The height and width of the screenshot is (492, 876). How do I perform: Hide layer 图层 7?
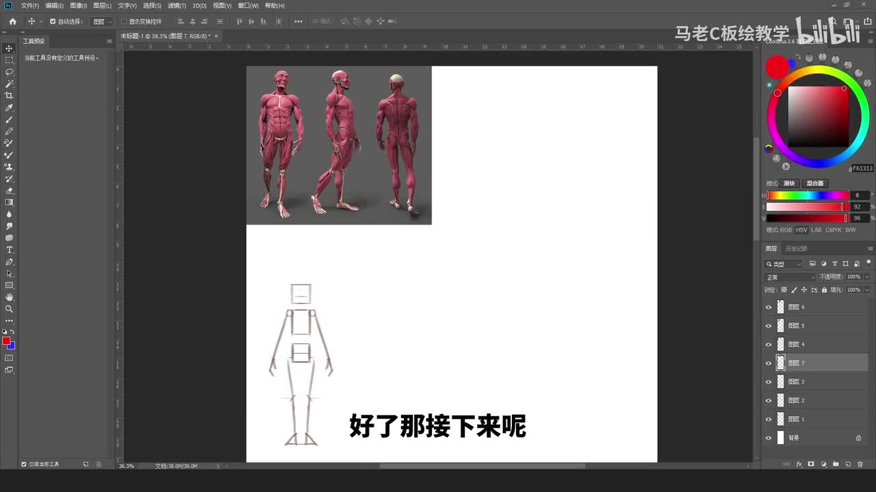pyautogui.click(x=769, y=364)
